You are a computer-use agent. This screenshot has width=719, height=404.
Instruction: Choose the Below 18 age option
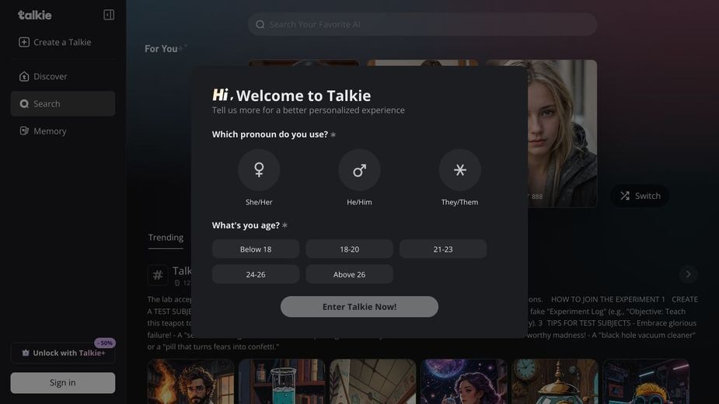click(256, 249)
